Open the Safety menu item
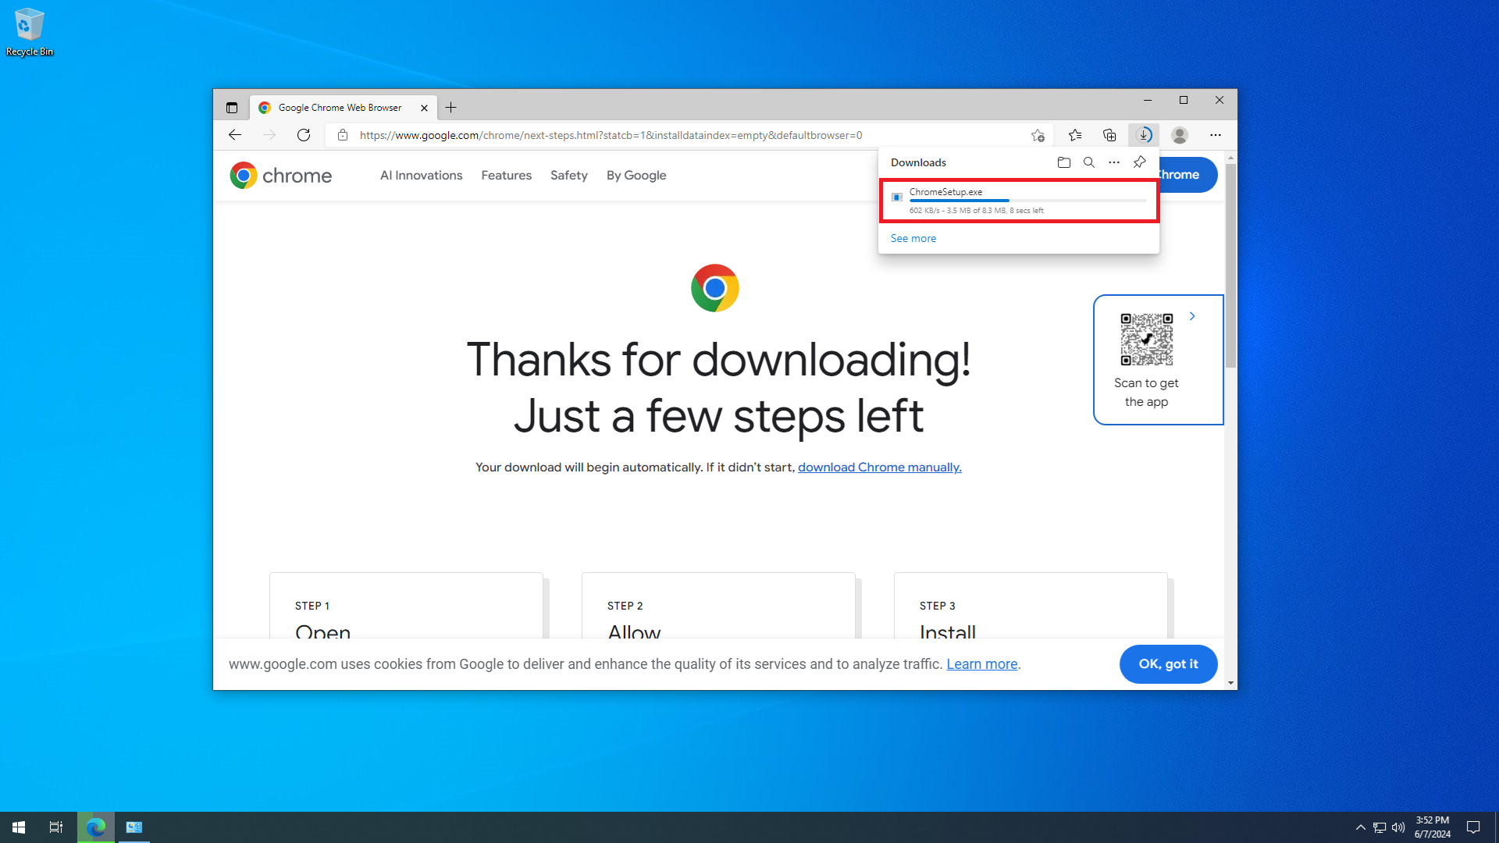The image size is (1499, 843). (x=569, y=176)
